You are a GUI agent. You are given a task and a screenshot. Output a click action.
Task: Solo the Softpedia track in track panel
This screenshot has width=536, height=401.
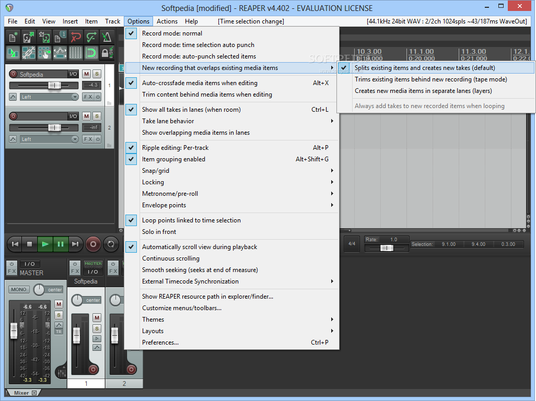coord(97,74)
